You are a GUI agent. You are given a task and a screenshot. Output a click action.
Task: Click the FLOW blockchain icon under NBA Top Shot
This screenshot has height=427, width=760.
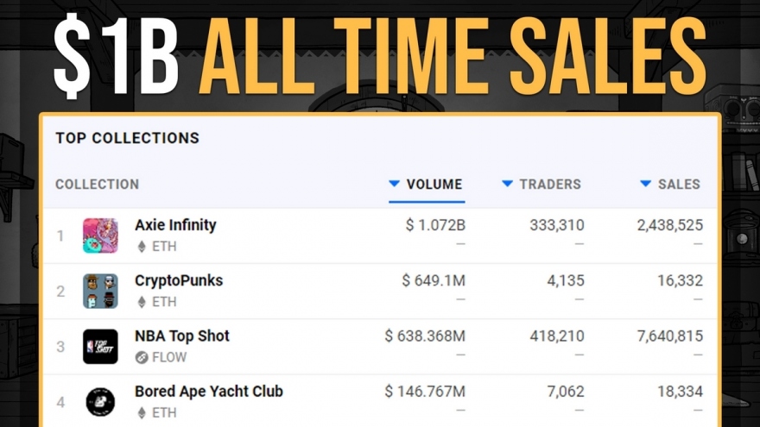[142, 357]
